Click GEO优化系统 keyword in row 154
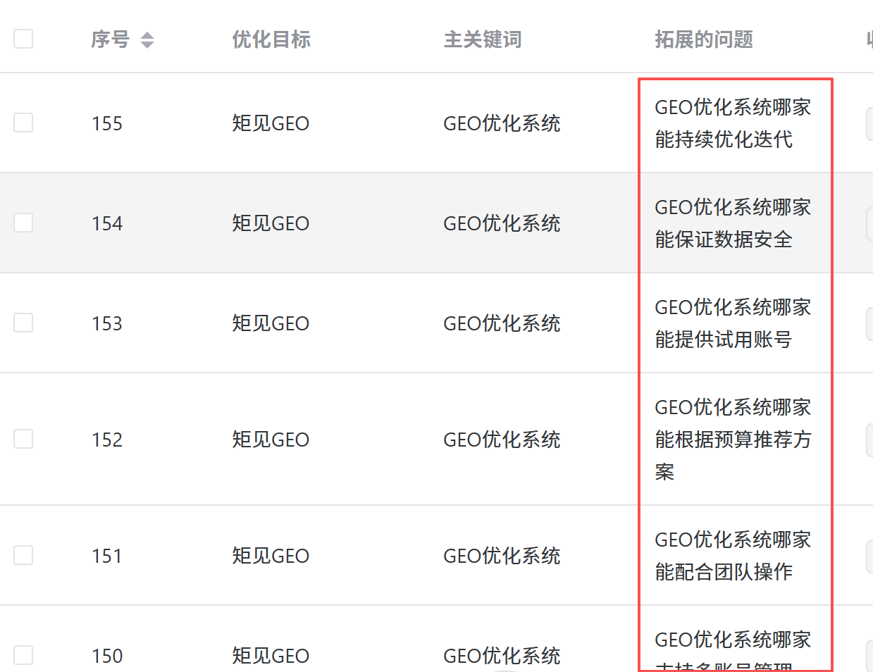Viewport: 873px width, 672px height. [x=502, y=223]
